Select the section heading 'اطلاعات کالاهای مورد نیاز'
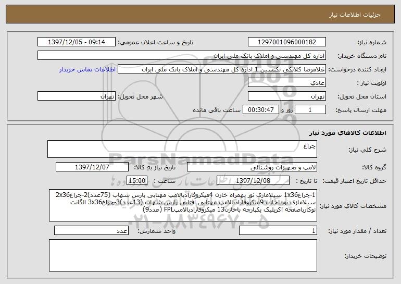 point(347,133)
